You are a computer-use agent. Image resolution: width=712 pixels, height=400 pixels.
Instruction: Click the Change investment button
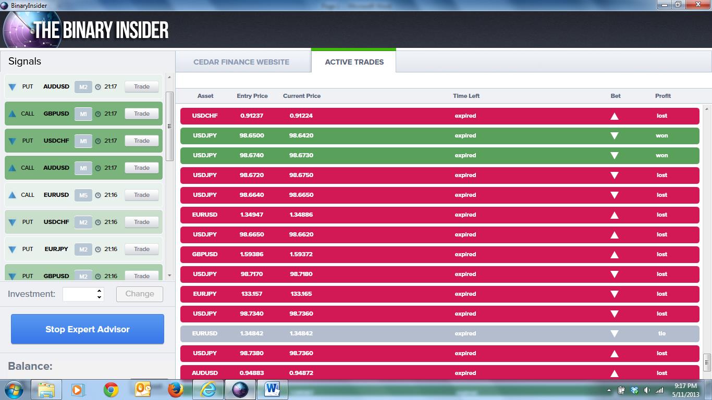tap(140, 294)
